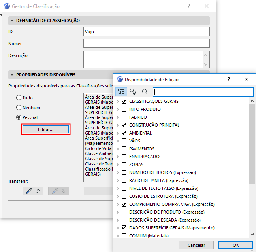Screen dimensions: 256x252
Task: Expand the ENVIDRAÇADO group
Action: click(118, 157)
